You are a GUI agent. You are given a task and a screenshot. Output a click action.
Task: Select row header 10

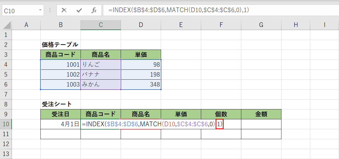[6, 124]
